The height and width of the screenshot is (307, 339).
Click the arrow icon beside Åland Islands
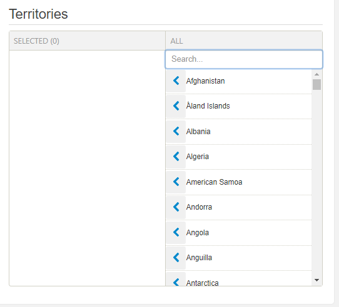click(176, 106)
